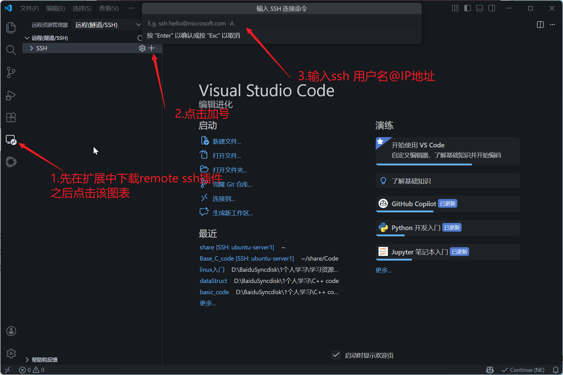Click the VS Code logo icon
The image size is (563, 375).
coord(8,8)
